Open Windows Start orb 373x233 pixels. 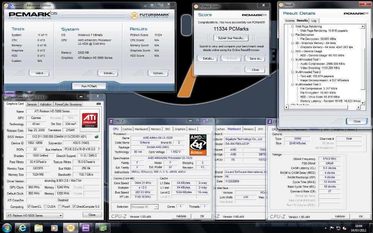pos(6,228)
